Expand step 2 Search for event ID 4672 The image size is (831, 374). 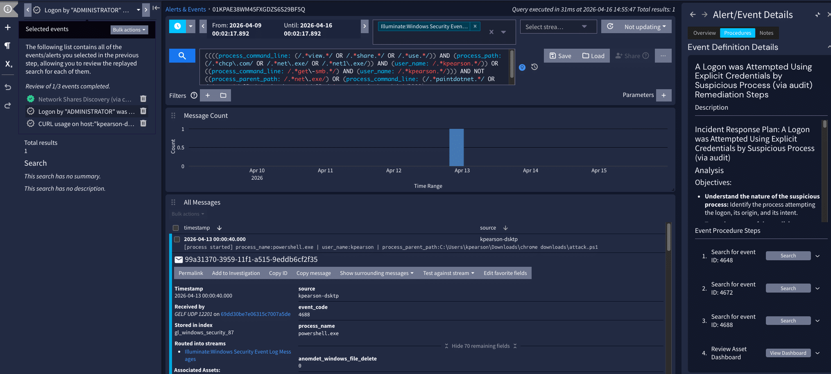pyautogui.click(x=817, y=288)
